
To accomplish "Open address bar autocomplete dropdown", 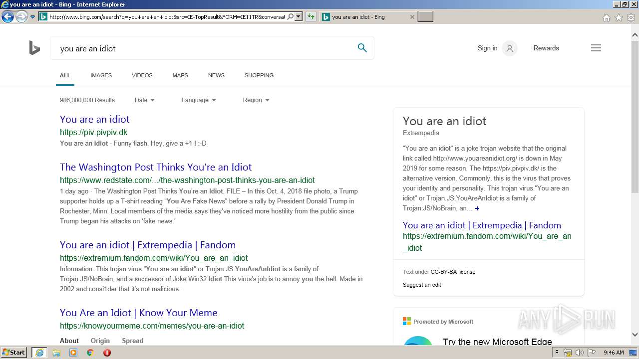I will (x=299, y=16).
